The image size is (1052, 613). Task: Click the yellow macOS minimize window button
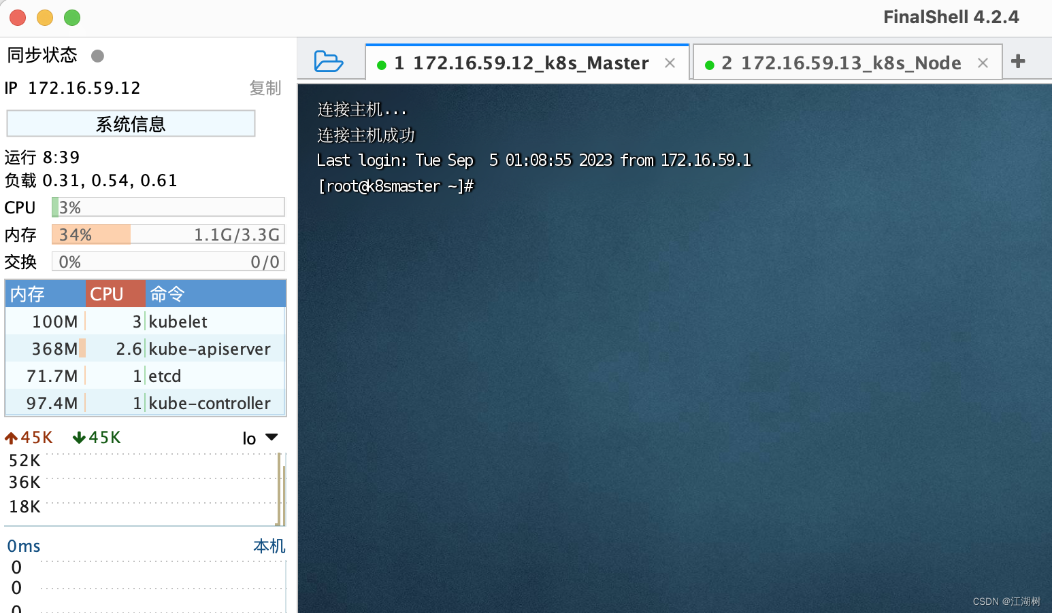[x=45, y=18]
